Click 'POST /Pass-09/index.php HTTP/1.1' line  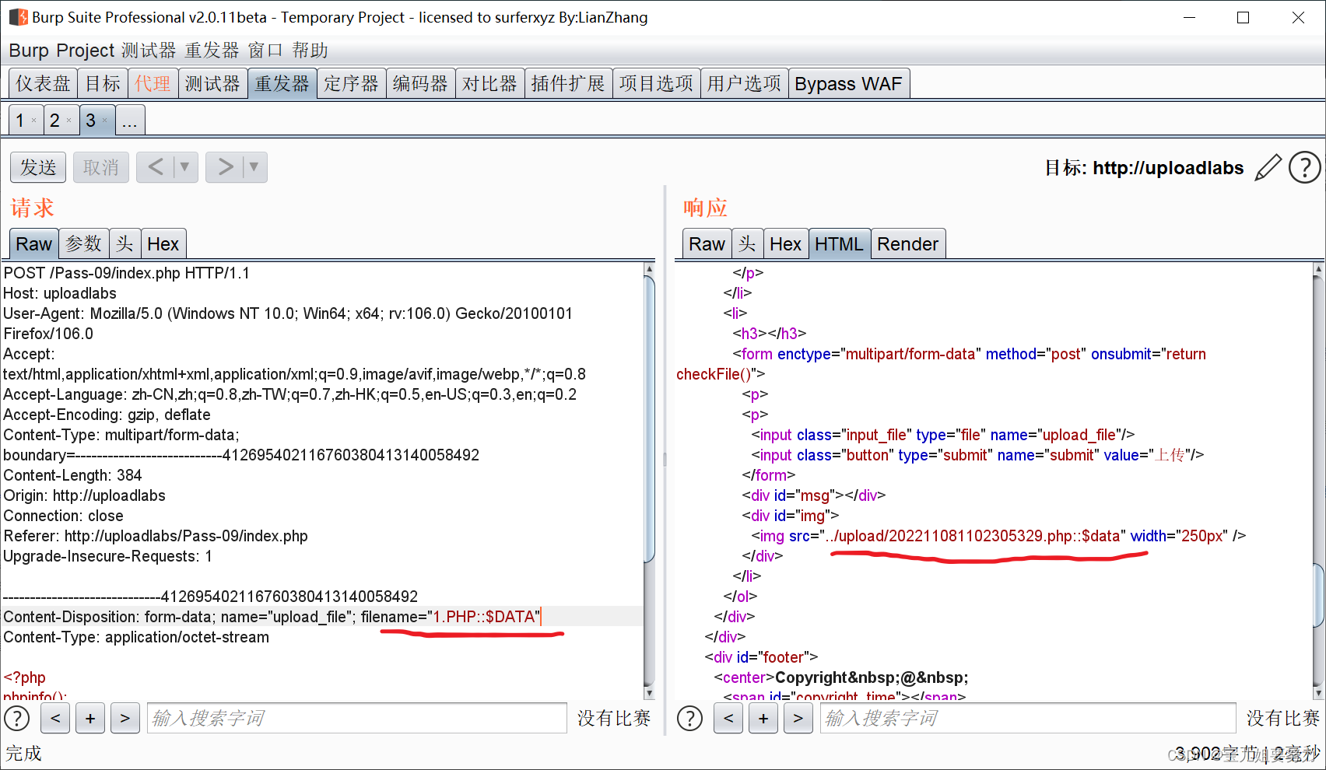tap(127, 273)
